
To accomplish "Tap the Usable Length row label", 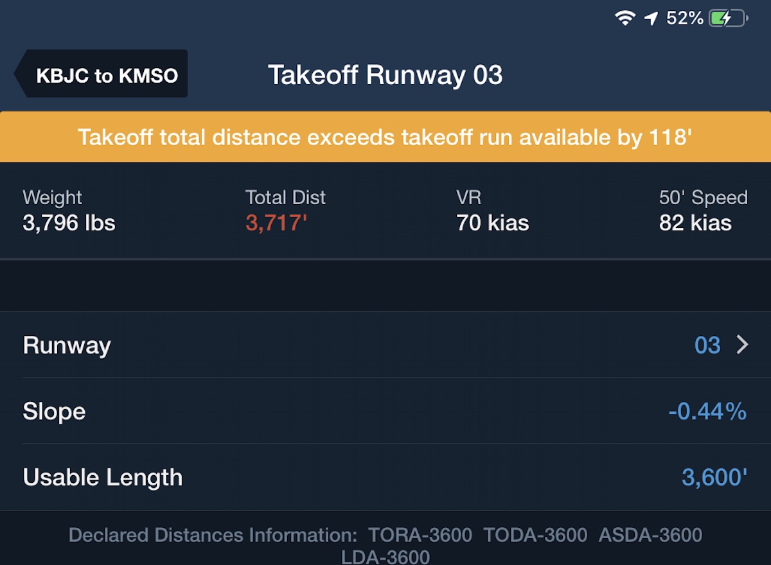I will (103, 477).
